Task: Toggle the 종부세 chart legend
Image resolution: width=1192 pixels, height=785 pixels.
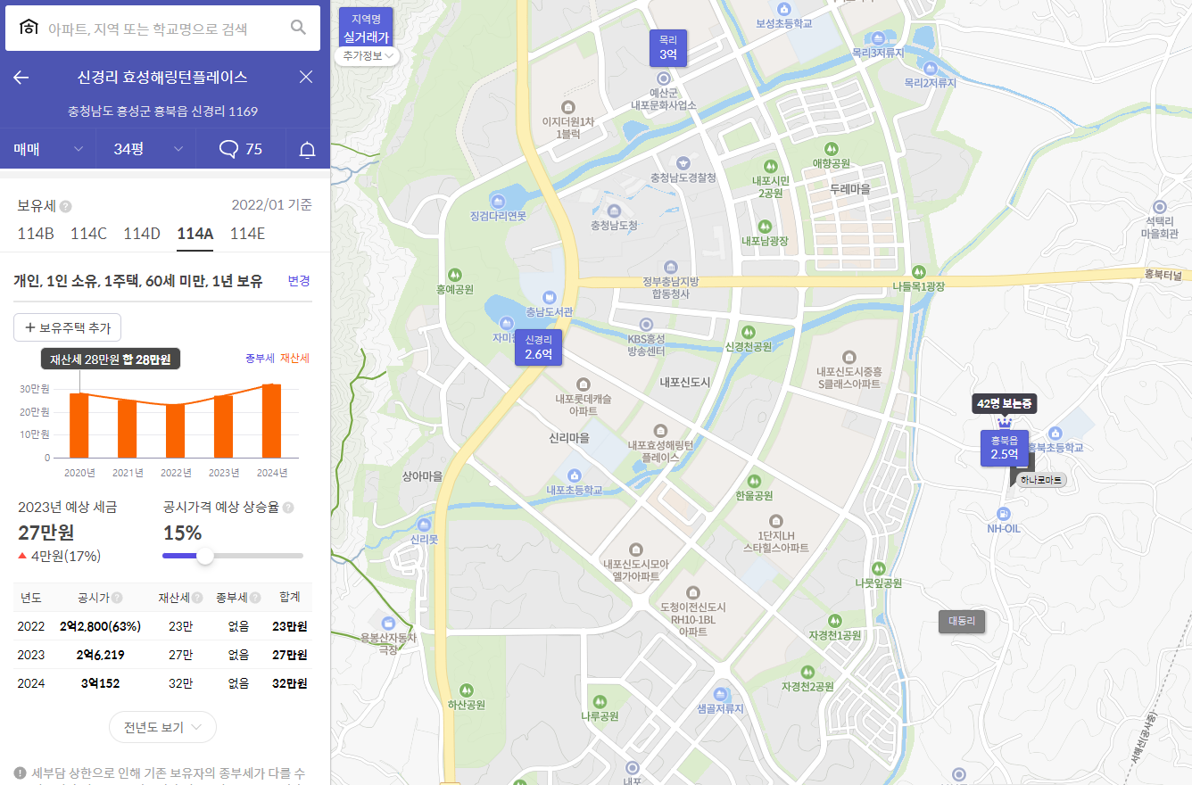Action: 260,359
